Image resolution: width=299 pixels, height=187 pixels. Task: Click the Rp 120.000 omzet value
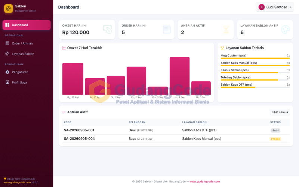[76, 32]
